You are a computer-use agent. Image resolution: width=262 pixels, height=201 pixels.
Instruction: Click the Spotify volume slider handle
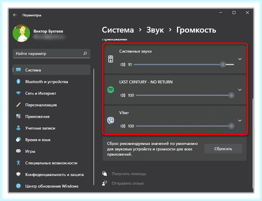(231, 95)
